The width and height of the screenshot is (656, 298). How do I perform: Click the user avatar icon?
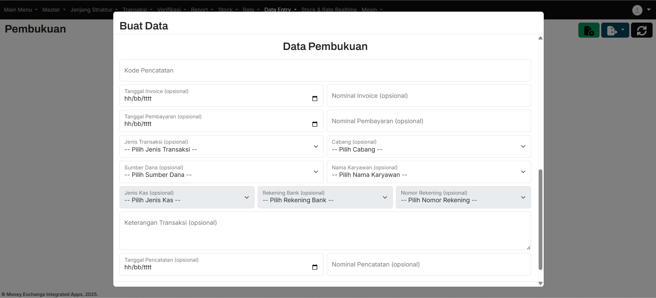tap(637, 10)
